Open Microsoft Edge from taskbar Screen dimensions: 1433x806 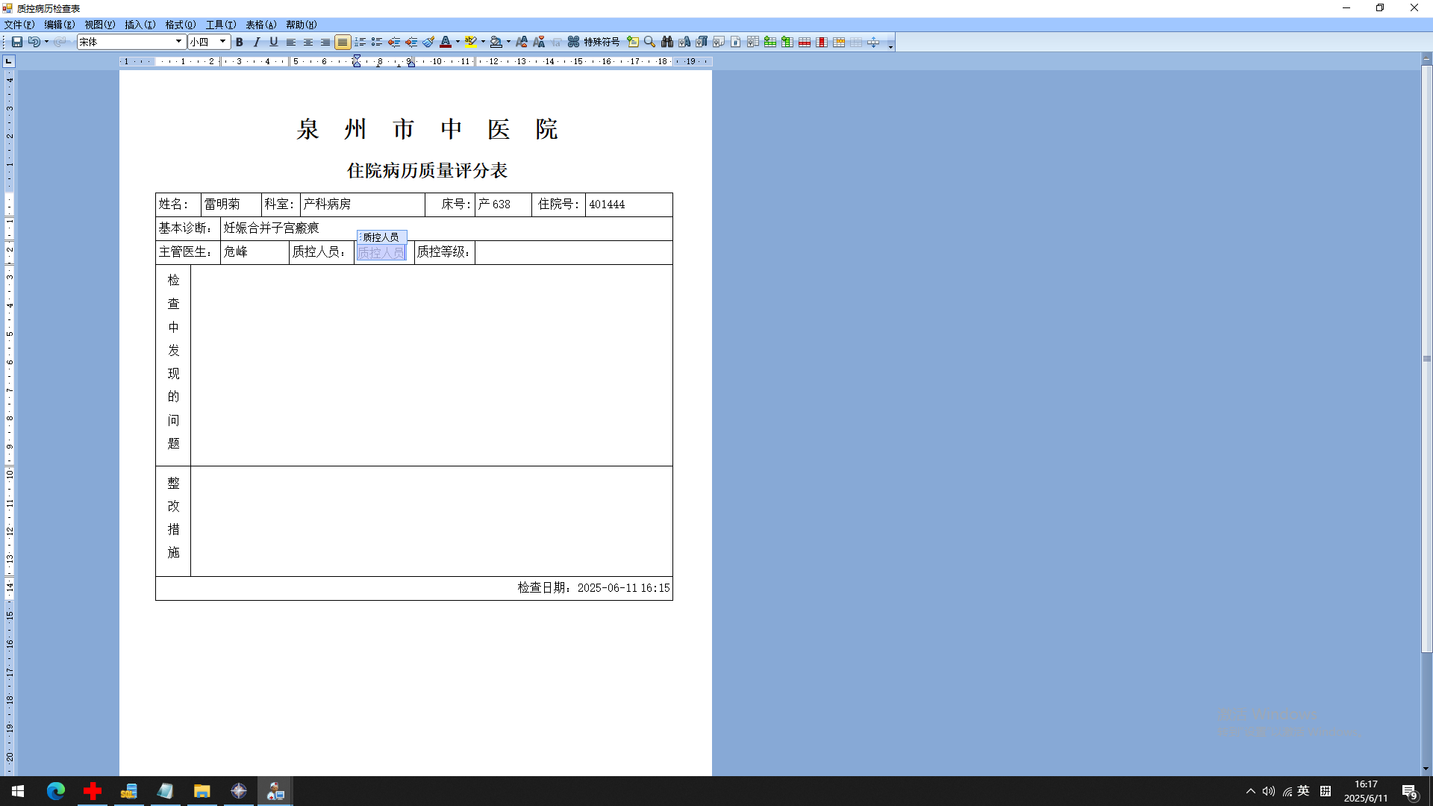pos(56,791)
